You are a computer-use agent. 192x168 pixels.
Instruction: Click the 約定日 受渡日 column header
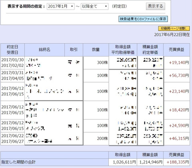[12, 50]
